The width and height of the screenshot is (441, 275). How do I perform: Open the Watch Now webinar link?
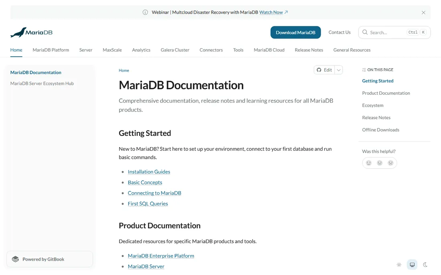271,12
